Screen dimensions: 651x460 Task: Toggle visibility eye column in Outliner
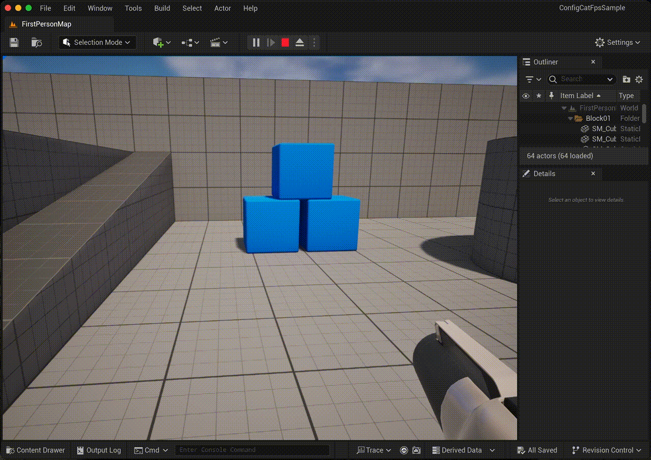coord(525,96)
